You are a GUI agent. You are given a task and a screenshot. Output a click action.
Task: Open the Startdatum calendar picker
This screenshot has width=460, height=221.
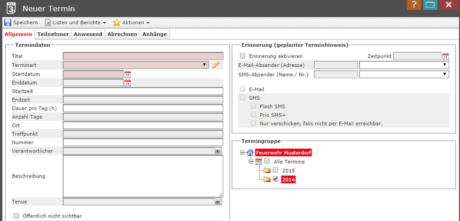click(127, 74)
